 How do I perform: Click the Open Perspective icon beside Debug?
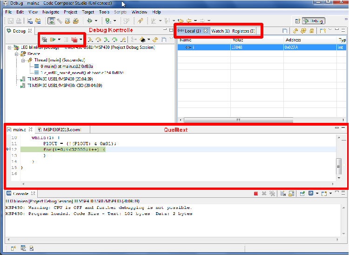tap(297, 21)
